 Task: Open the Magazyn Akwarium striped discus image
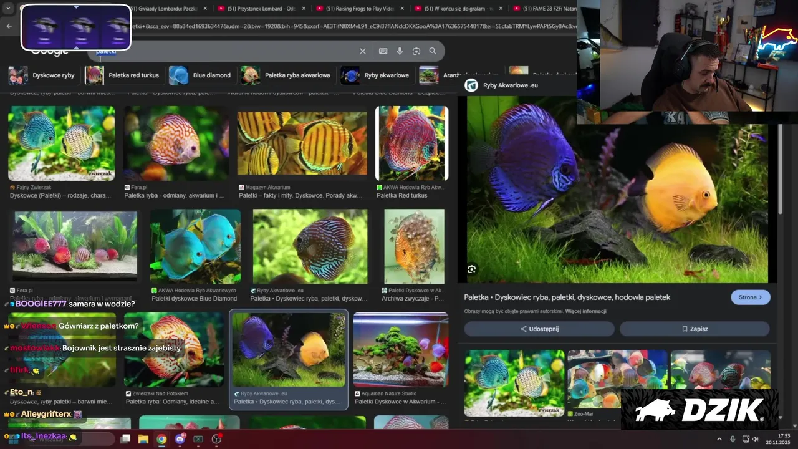(302, 143)
